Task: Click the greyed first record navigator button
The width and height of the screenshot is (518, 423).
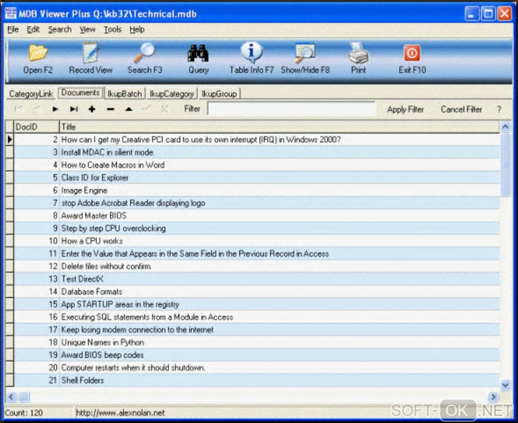Action: [x=19, y=109]
